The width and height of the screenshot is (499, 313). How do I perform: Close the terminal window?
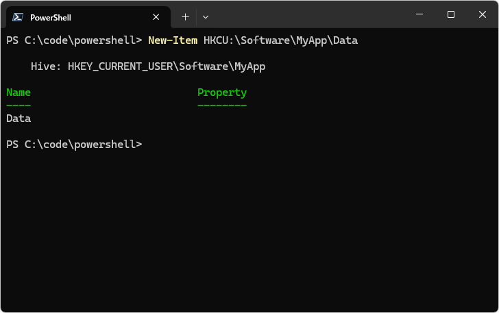click(482, 14)
